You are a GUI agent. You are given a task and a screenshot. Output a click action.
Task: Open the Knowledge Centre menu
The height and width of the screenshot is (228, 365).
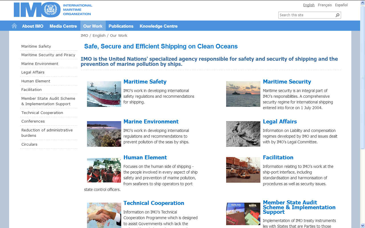(159, 26)
